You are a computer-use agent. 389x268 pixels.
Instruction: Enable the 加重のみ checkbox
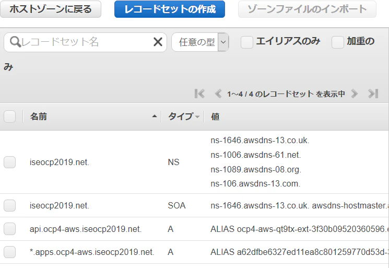point(338,42)
